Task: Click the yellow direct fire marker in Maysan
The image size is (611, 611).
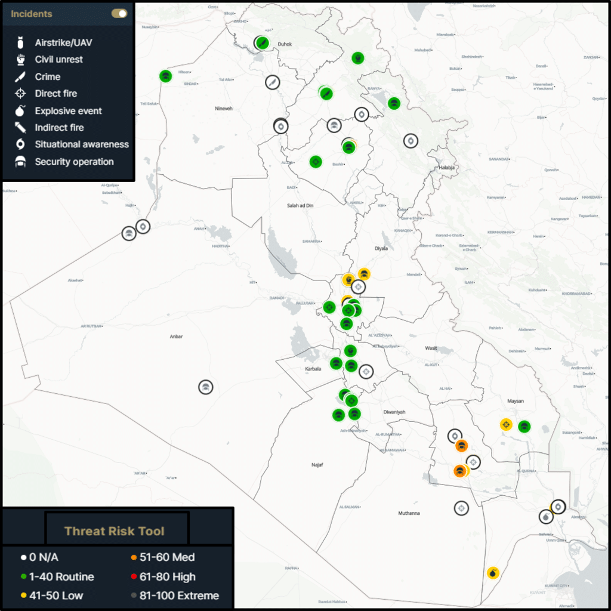Action: click(x=506, y=425)
